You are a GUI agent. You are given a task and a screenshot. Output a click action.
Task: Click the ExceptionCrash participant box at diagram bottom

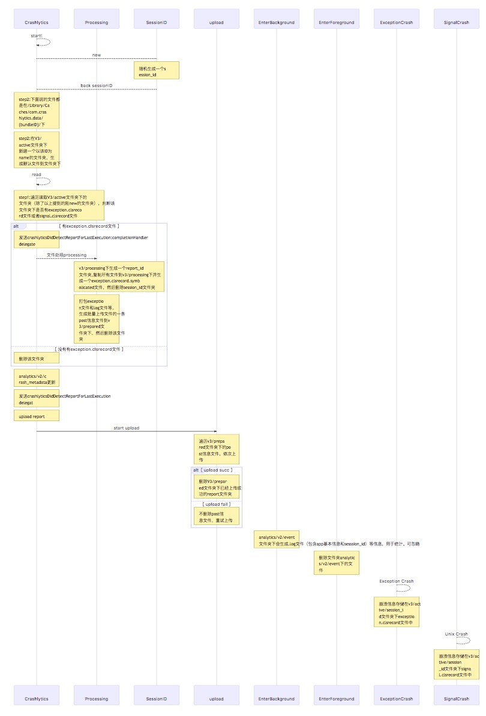click(x=397, y=694)
